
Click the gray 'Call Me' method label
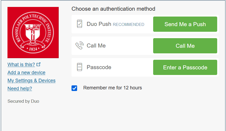click(x=96, y=46)
